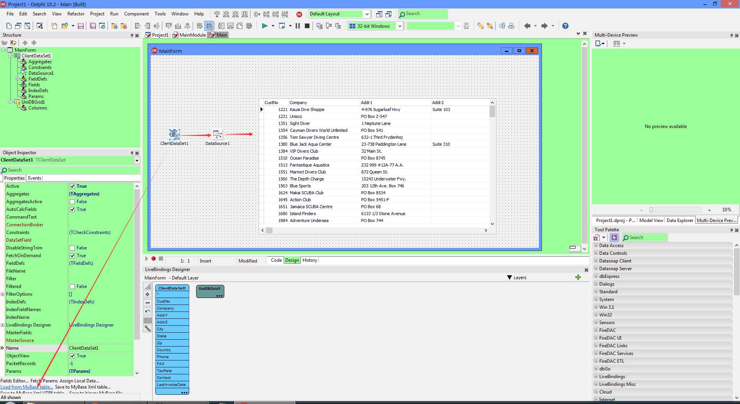Toggle the AutoCalcFields checkbox
Screen dimensions: 740x404
pyautogui.click(x=72, y=209)
